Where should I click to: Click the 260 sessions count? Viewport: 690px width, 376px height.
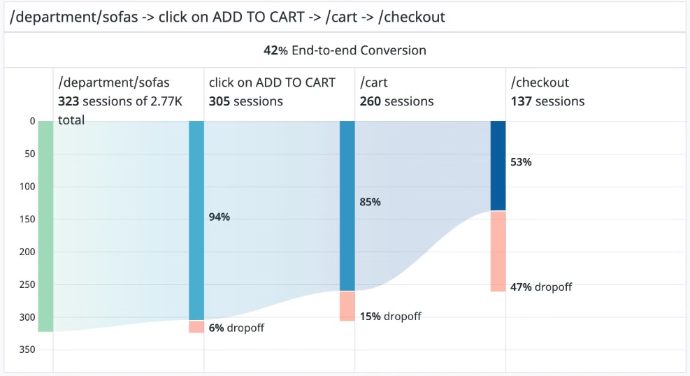tap(396, 101)
